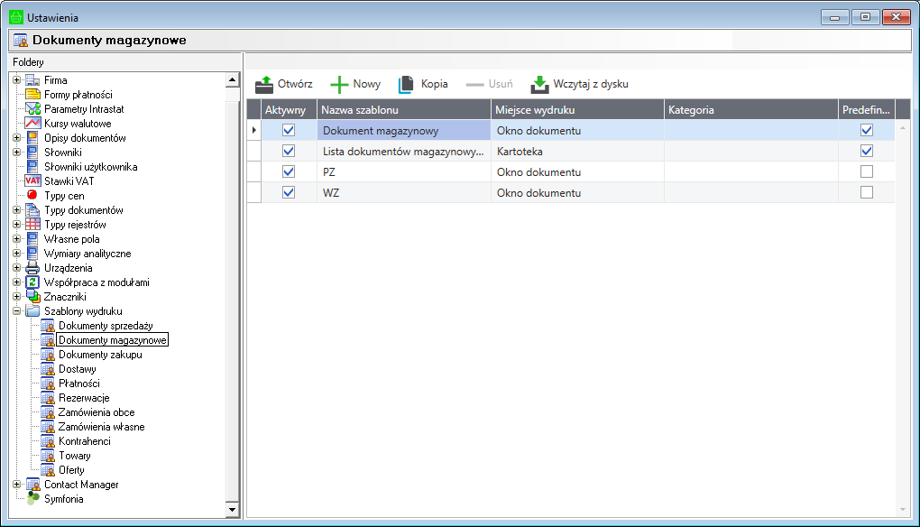Collapse the Szablony wydruku folder
Viewport: 920px width, 527px height.
point(16,311)
